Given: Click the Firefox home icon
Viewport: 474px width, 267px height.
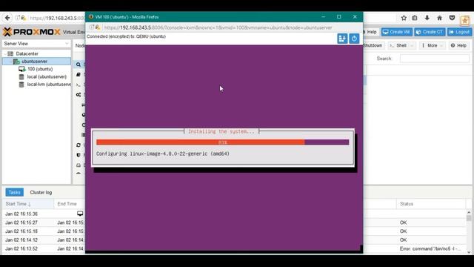Looking at the screenshot, I should tap(439, 18).
